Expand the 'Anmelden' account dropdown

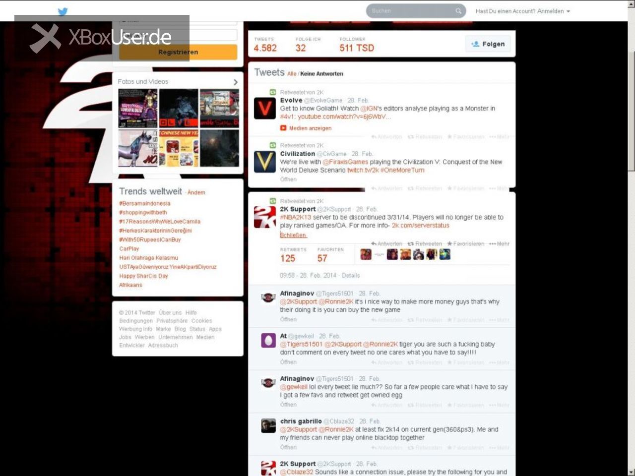tap(554, 11)
